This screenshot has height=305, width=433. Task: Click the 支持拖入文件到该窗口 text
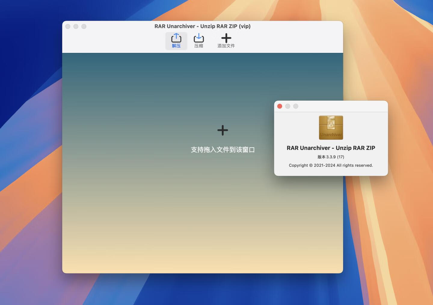(x=223, y=150)
